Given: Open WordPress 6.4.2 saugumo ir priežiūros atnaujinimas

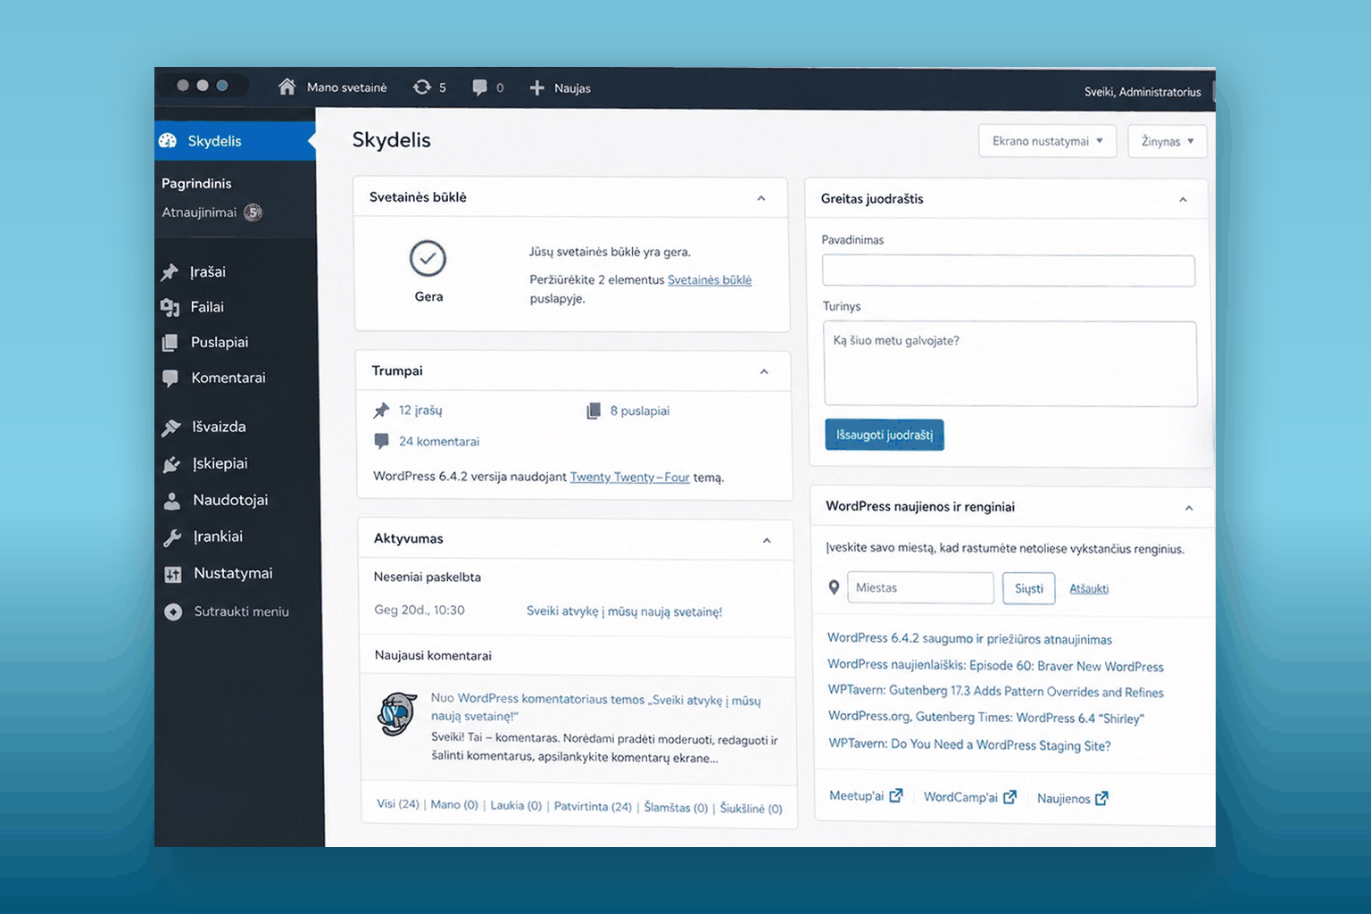Looking at the screenshot, I should (969, 638).
